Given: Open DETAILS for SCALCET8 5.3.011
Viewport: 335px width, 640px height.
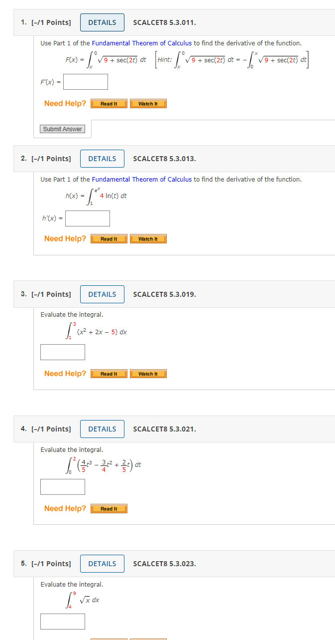Looking at the screenshot, I should click(x=102, y=22).
